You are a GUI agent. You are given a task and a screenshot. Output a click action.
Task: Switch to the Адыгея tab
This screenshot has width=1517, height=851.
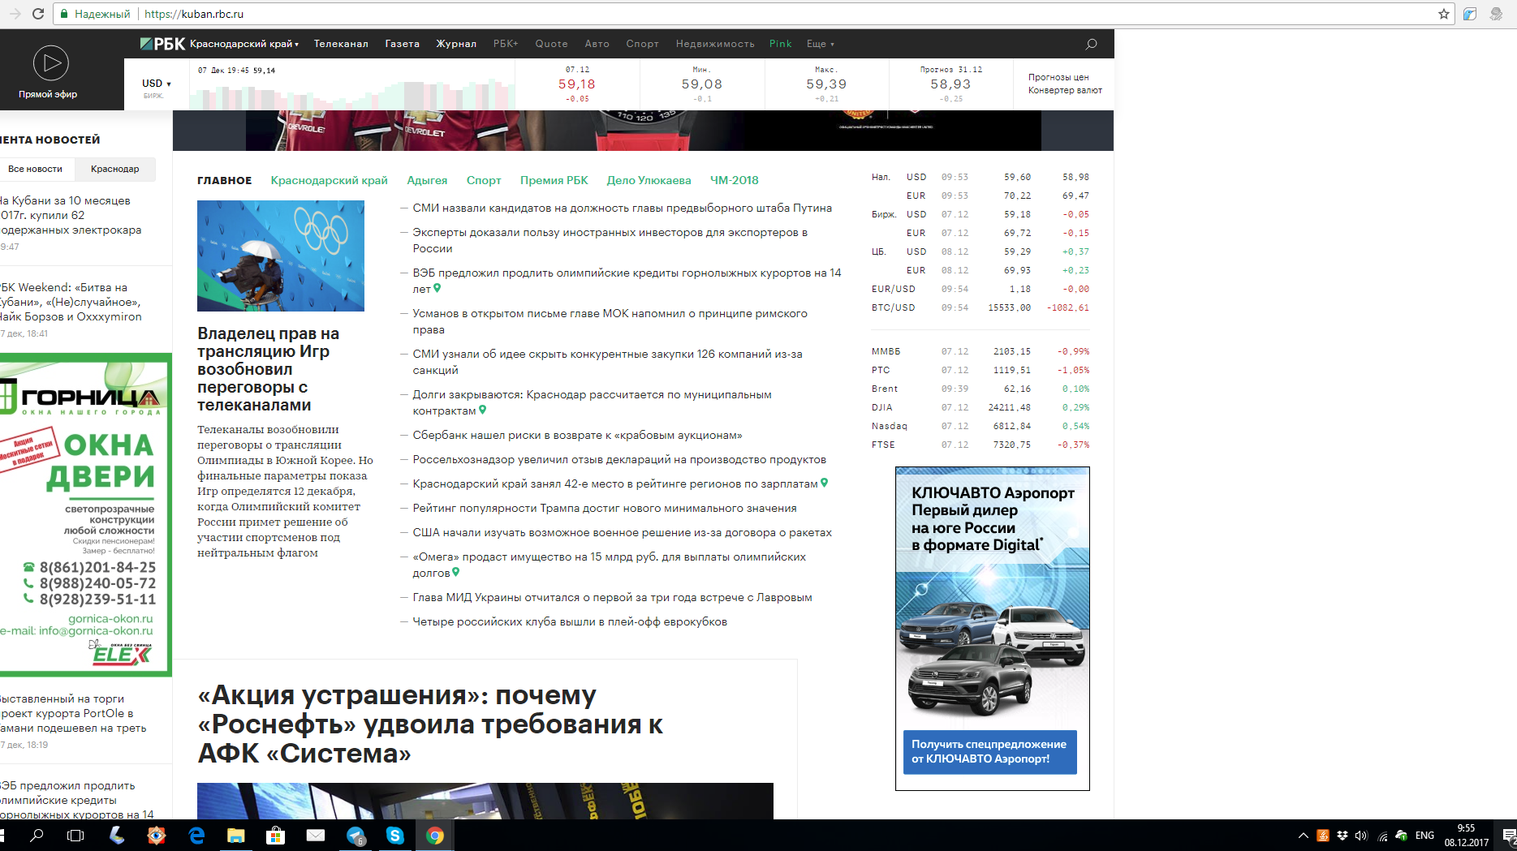tap(427, 180)
